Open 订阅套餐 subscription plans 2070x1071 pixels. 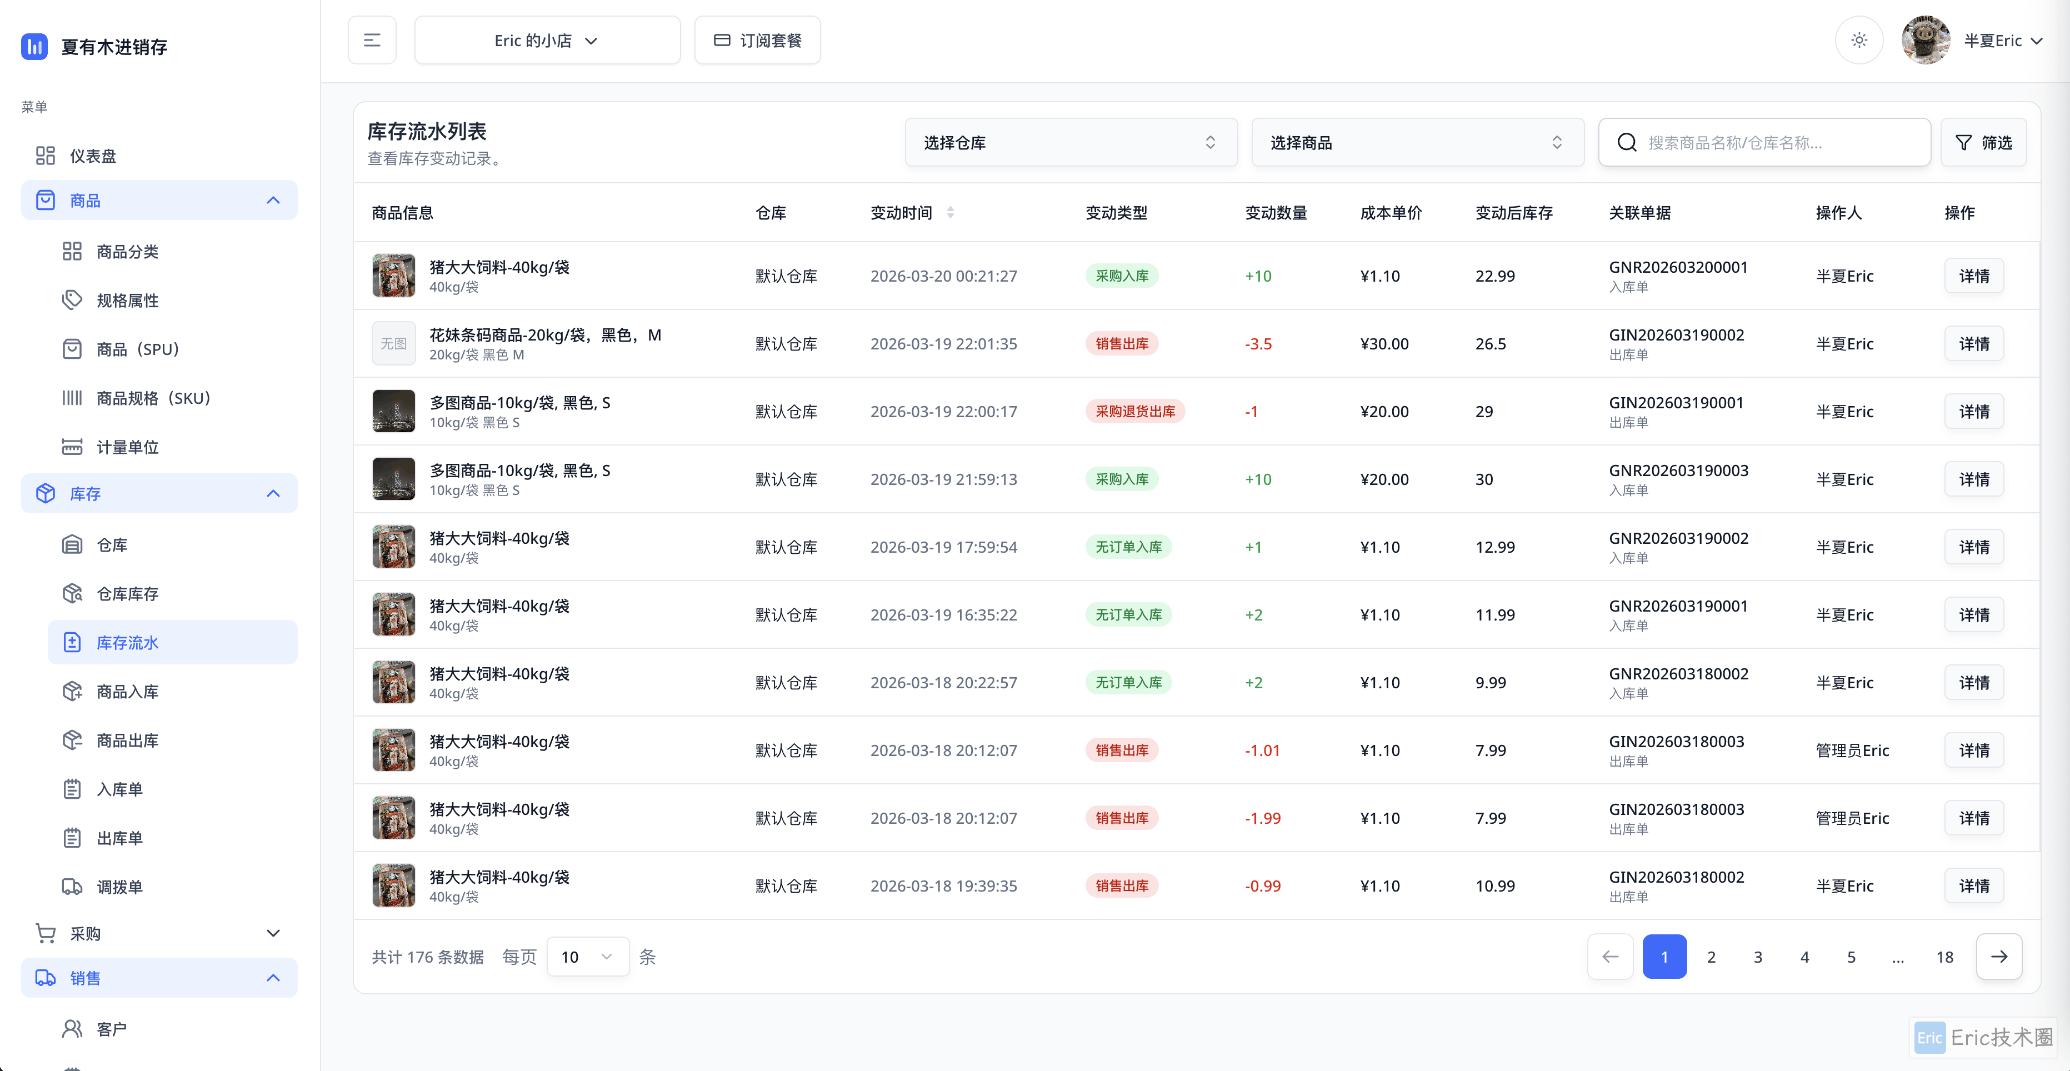[x=757, y=40]
